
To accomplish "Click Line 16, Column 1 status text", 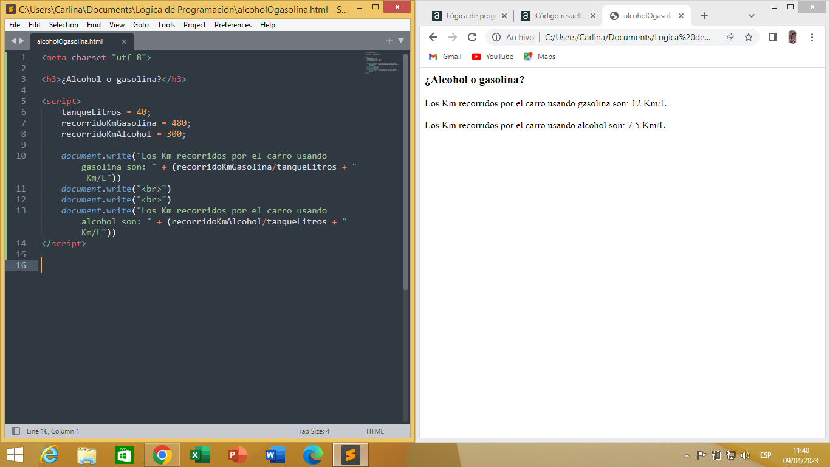I will 53,431.
